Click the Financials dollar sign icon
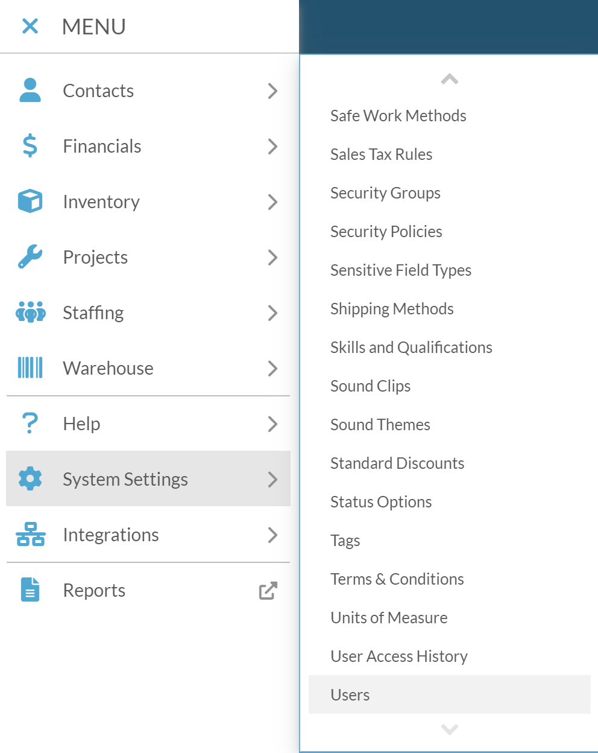 tap(30, 146)
